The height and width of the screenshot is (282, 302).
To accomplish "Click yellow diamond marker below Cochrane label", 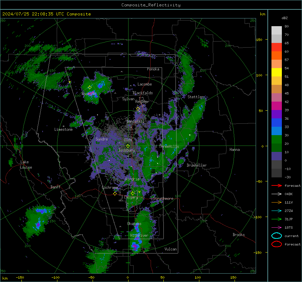I will [x=115, y=193].
